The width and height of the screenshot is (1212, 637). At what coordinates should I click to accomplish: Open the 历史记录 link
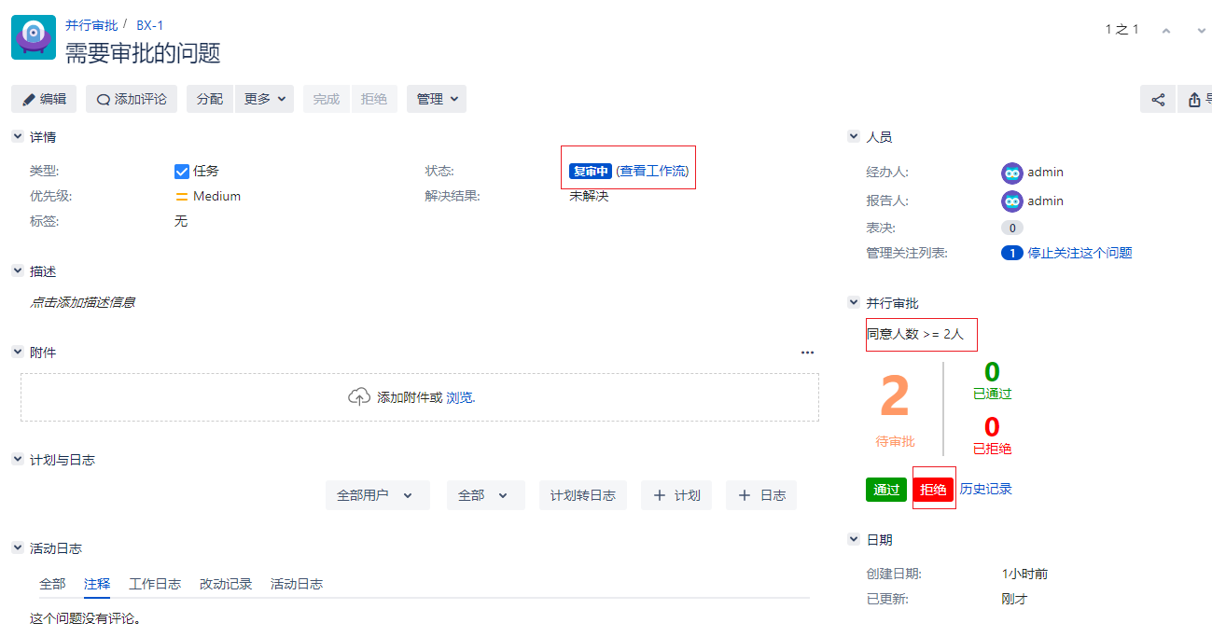985,489
